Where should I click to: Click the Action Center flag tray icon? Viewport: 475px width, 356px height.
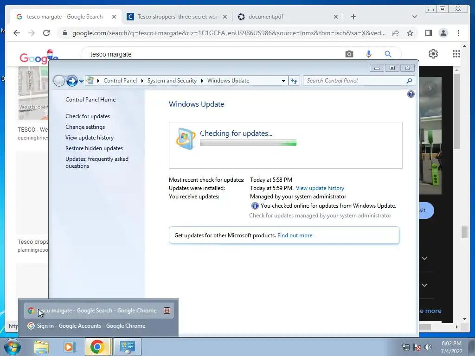point(417,347)
